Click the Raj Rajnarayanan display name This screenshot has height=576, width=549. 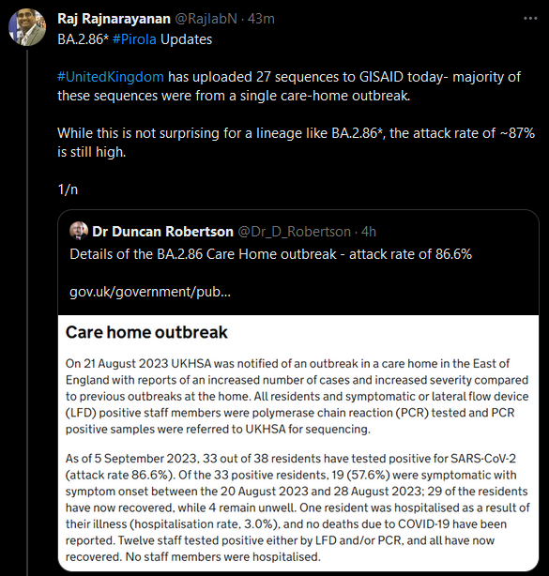click(114, 19)
